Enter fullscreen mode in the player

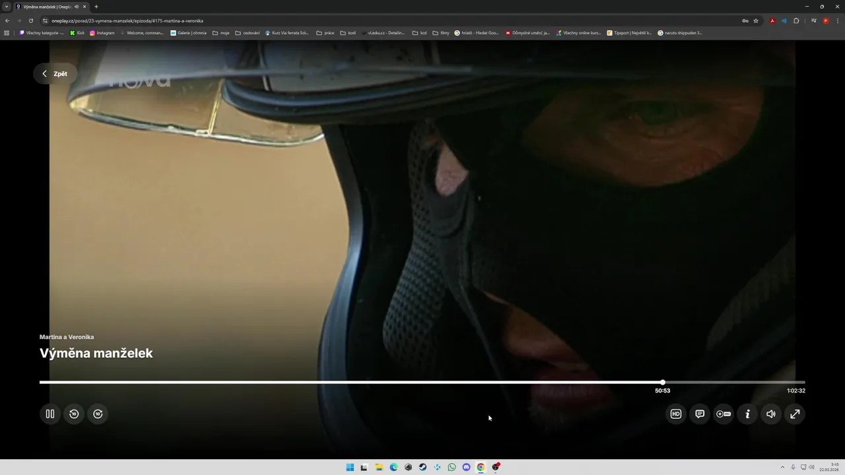pyautogui.click(x=795, y=414)
